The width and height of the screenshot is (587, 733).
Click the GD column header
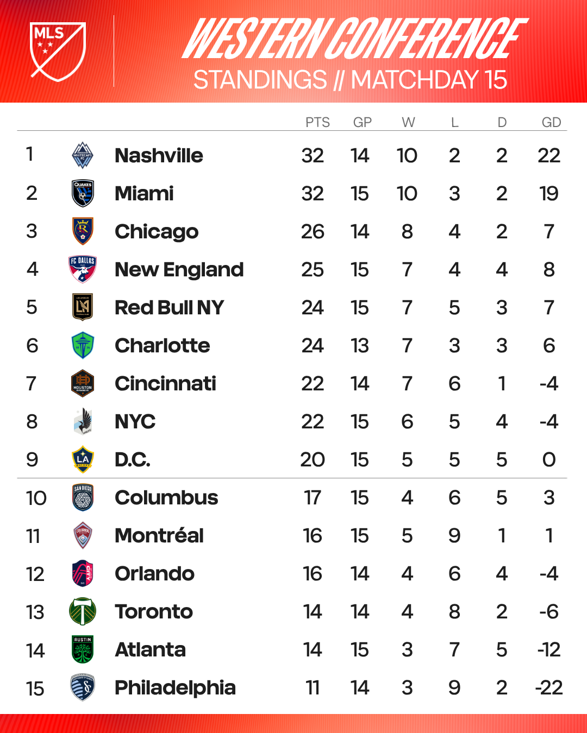coord(551,122)
